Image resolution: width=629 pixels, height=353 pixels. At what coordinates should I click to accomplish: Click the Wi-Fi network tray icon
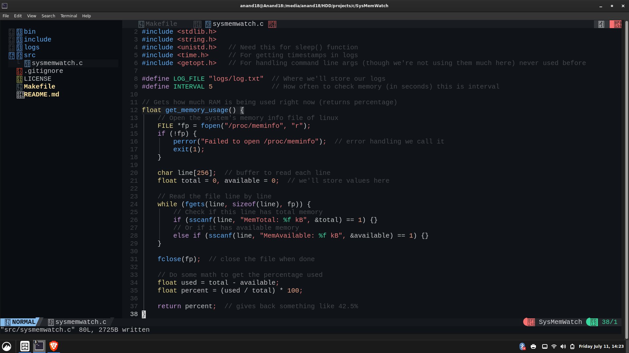click(x=554, y=346)
